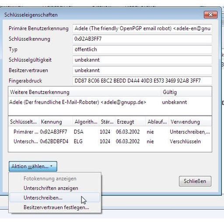This screenshot has height=224, width=224.
Task: Click the 'Verwendung' column header
Action: [190, 122]
